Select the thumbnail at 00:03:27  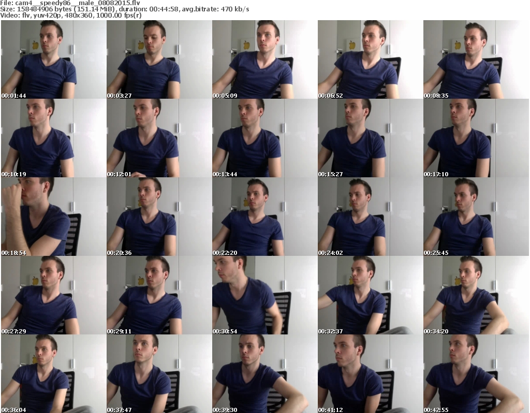pos(159,59)
